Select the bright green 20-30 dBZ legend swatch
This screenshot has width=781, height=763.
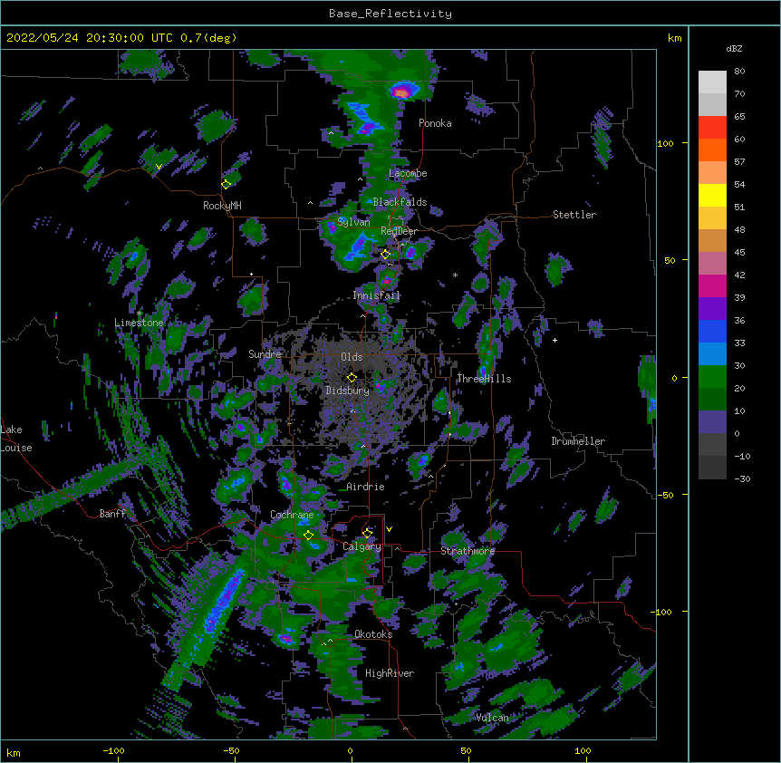[712, 377]
